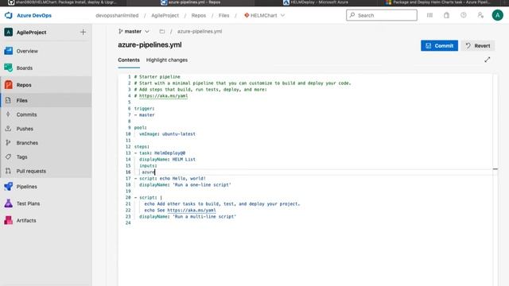The image size is (509, 286).
Task: Click the repository root folder icon in path
Action: [x=162, y=32]
